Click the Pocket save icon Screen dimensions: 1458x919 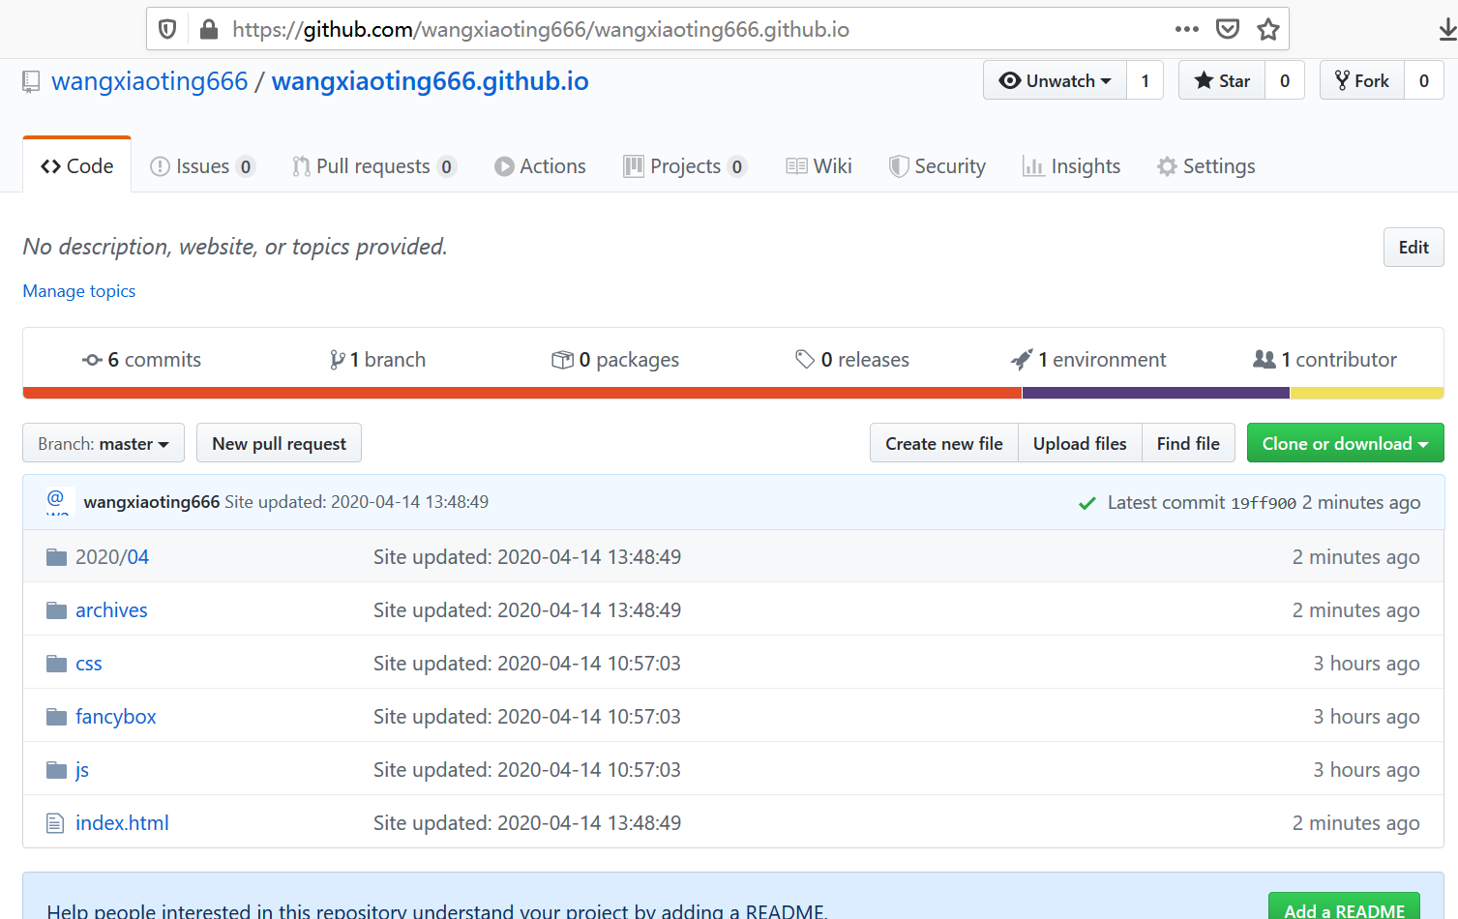pyautogui.click(x=1228, y=29)
